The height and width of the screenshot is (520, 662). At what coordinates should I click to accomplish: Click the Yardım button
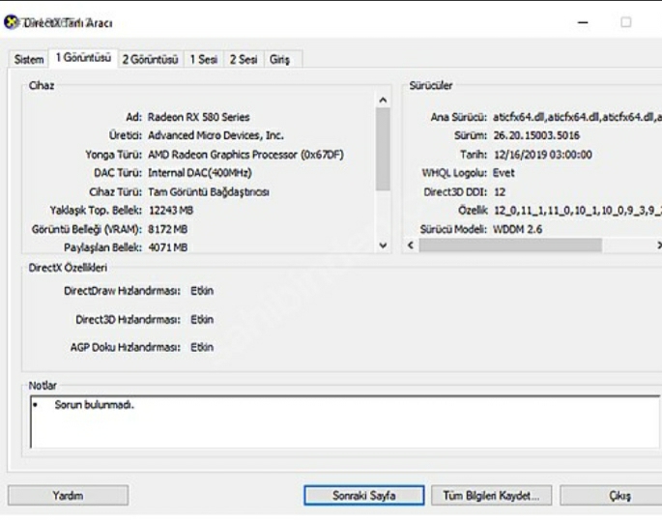[x=68, y=495]
